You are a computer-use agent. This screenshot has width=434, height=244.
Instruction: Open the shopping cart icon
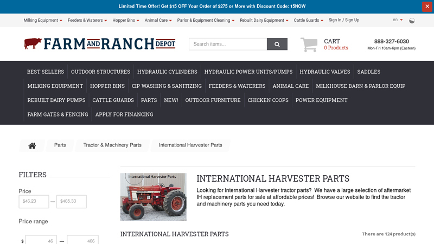pos(309,44)
